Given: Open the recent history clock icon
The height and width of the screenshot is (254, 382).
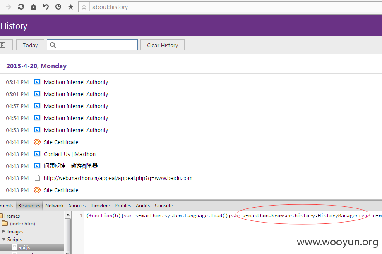Looking at the screenshot, I should pos(58,7).
